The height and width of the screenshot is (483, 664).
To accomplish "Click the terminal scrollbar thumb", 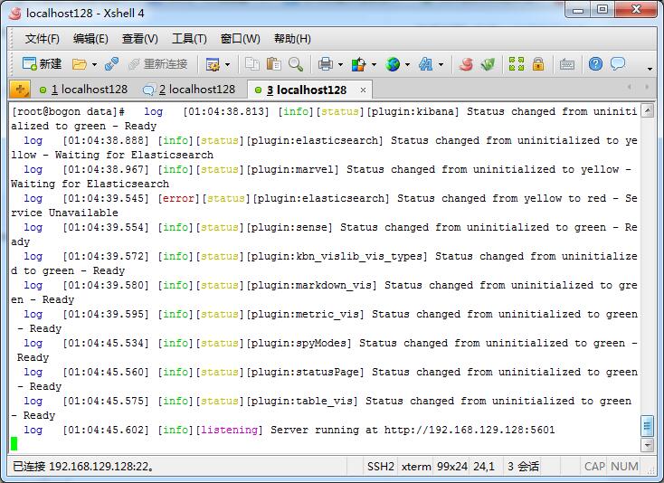I will tap(647, 426).
